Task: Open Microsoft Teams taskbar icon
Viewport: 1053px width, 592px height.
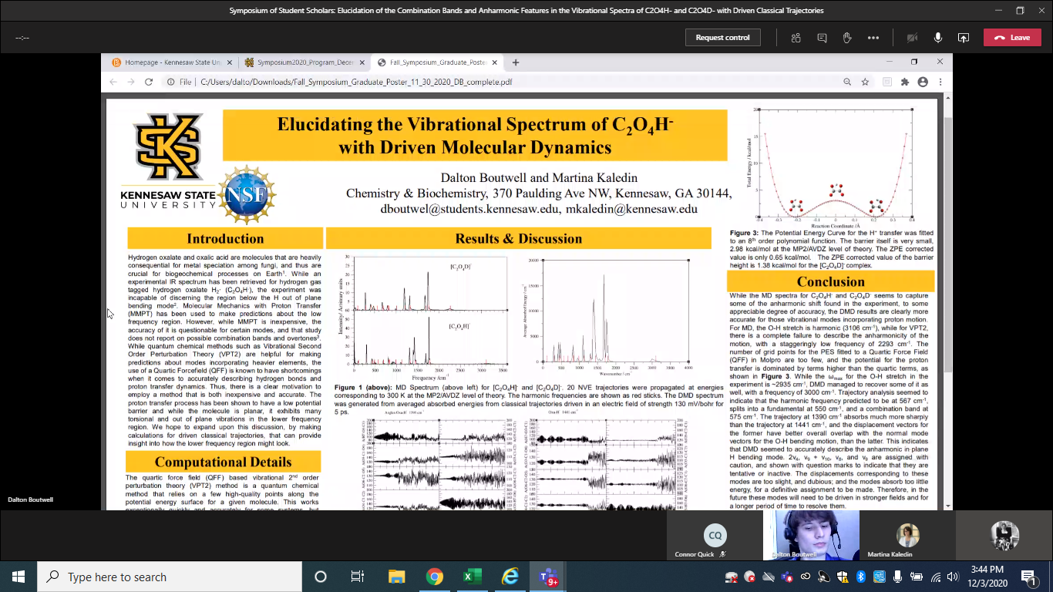Action: (548, 577)
